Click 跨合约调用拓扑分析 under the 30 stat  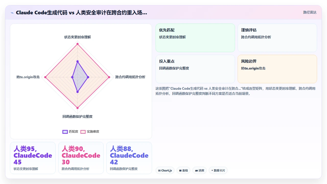[x=76, y=169]
